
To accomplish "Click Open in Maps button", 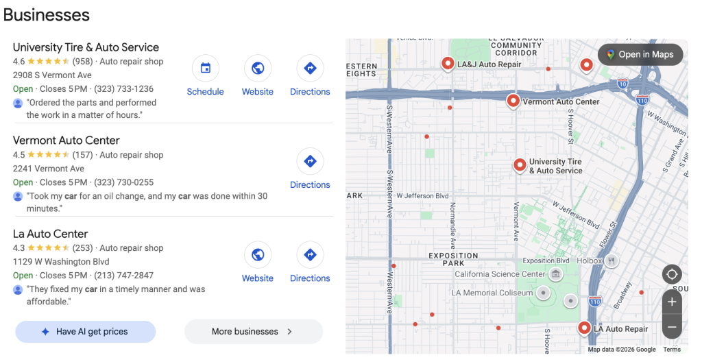I will (641, 55).
